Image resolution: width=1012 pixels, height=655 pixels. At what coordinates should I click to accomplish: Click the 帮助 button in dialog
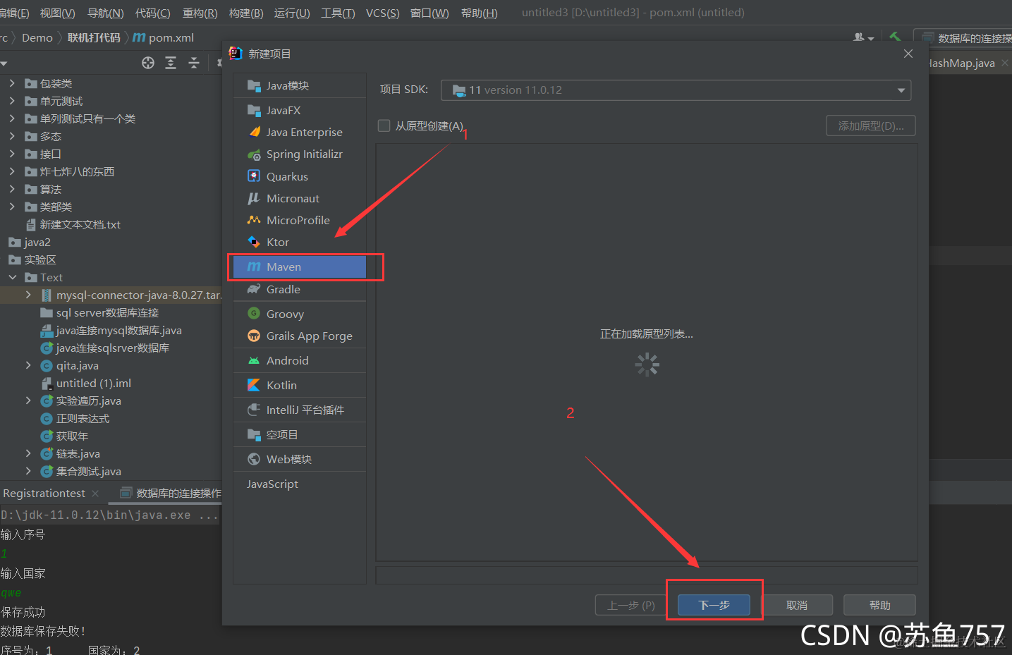tap(879, 605)
